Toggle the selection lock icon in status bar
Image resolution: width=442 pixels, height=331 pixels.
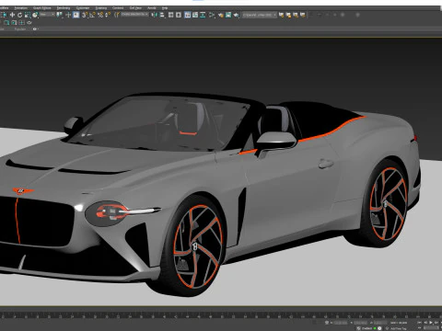[x=327, y=323]
